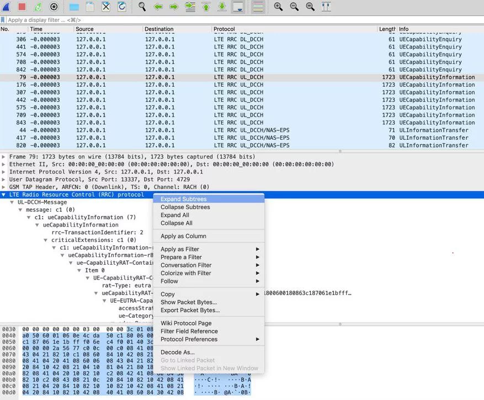The image size is (484, 400).
Task: Collapse the UL-DCCH-Message tree node
Action: click(13, 203)
